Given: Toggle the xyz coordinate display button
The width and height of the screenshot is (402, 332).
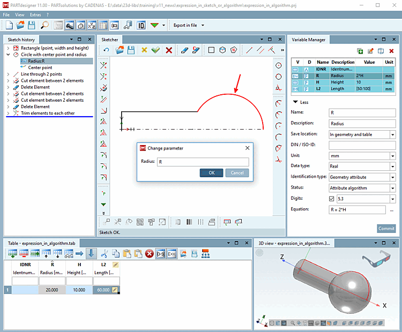Looking at the screenshot, I should (x=92, y=25).
